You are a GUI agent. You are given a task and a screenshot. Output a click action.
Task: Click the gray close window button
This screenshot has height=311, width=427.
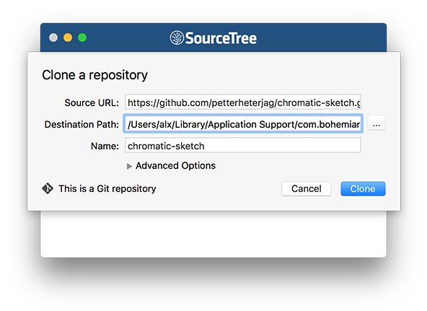pyautogui.click(x=53, y=38)
